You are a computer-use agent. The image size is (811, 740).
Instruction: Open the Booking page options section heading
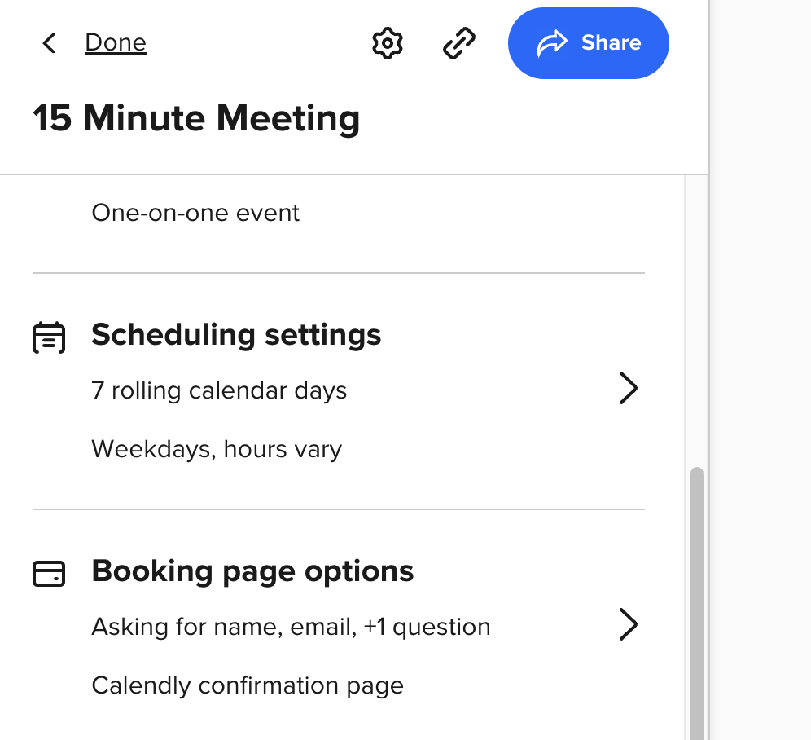pos(252,571)
